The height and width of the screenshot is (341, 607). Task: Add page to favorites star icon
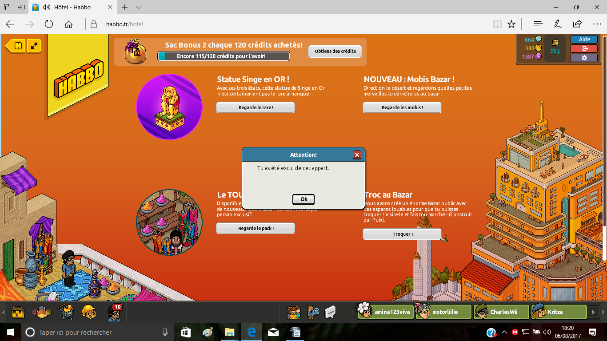coord(511,24)
